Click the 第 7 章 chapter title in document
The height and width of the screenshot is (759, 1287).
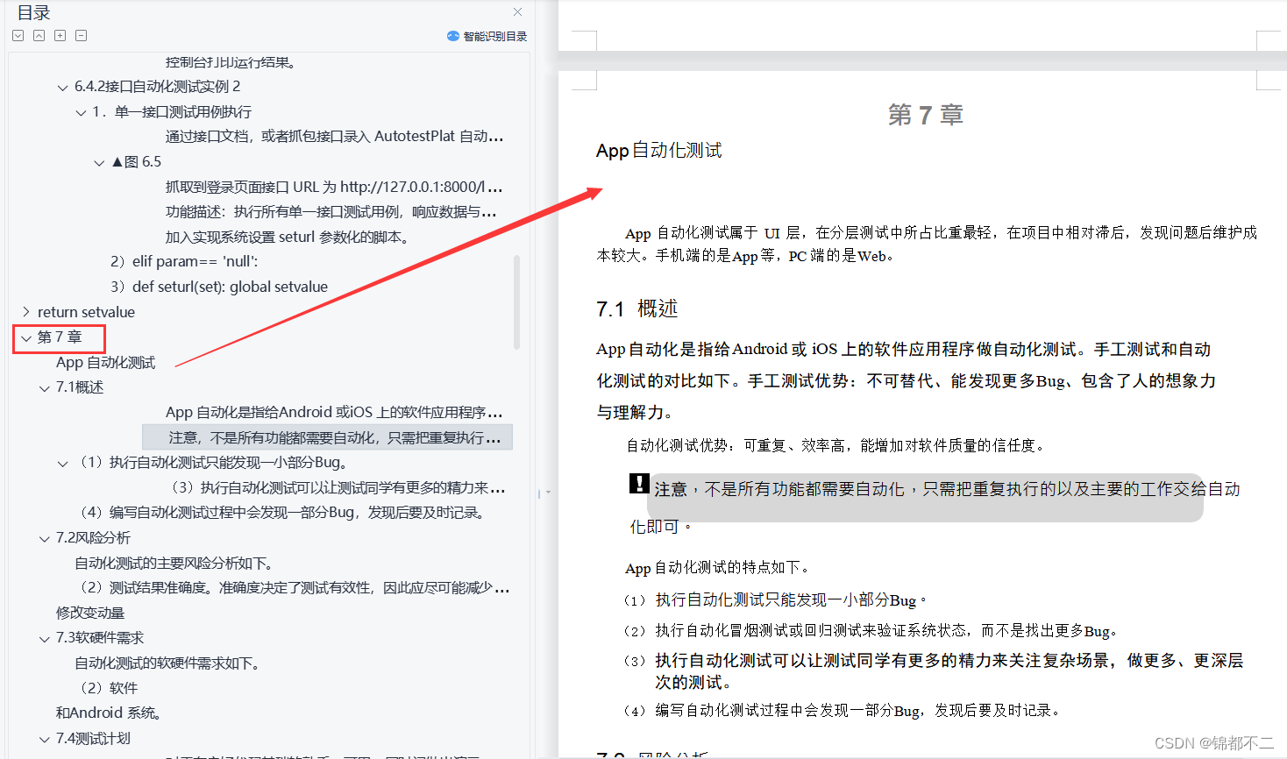click(926, 115)
